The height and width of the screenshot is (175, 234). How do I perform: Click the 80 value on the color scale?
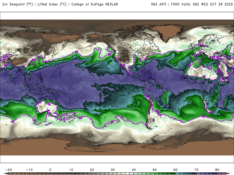[x=217, y=170]
